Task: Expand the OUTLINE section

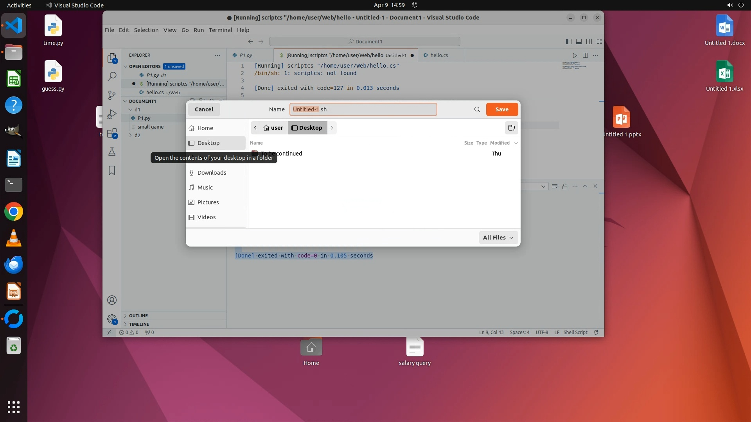Action: coord(138,316)
